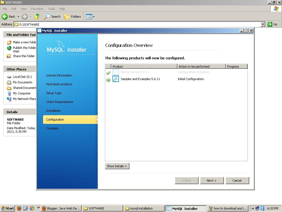This screenshot has width=282, height=212.
Task: Click the Make a new folder icon
Action: [8, 42]
